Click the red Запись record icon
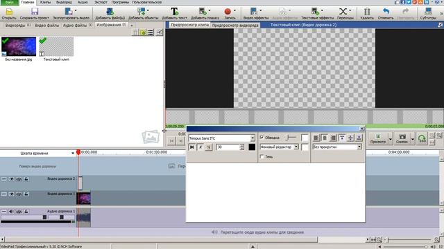This screenshot has height=249, width=444. click(x=228, y=12)
